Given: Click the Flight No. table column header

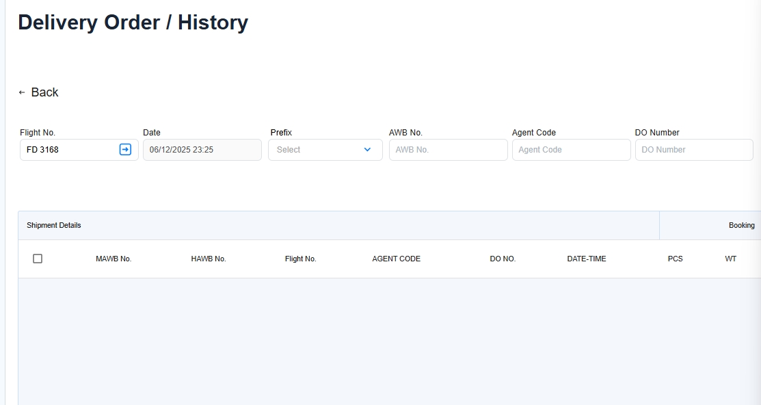Looking at the screenshot, I should pyautogui.click(x=300, y=259).
